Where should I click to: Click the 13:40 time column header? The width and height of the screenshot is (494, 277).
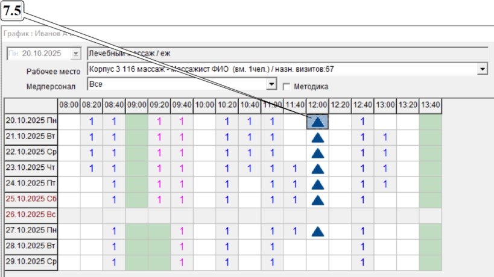coord(431,105)
